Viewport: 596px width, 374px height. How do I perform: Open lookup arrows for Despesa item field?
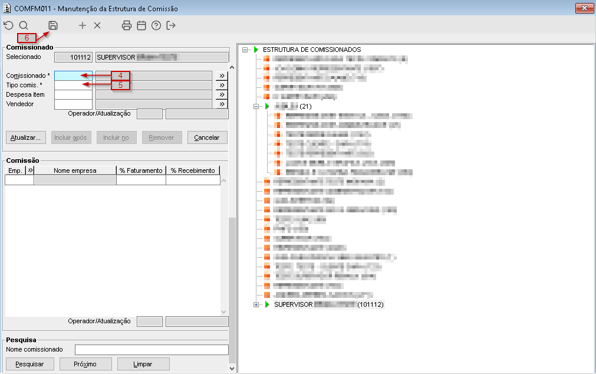(222, 95)
